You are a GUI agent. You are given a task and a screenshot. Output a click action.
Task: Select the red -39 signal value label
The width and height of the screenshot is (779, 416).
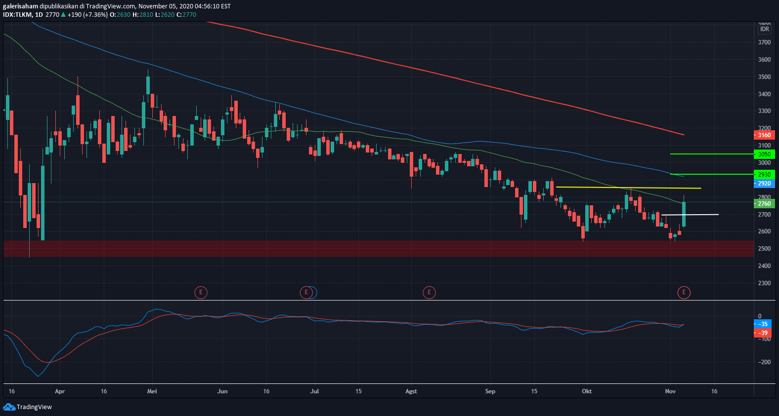[x=763, y=333]
